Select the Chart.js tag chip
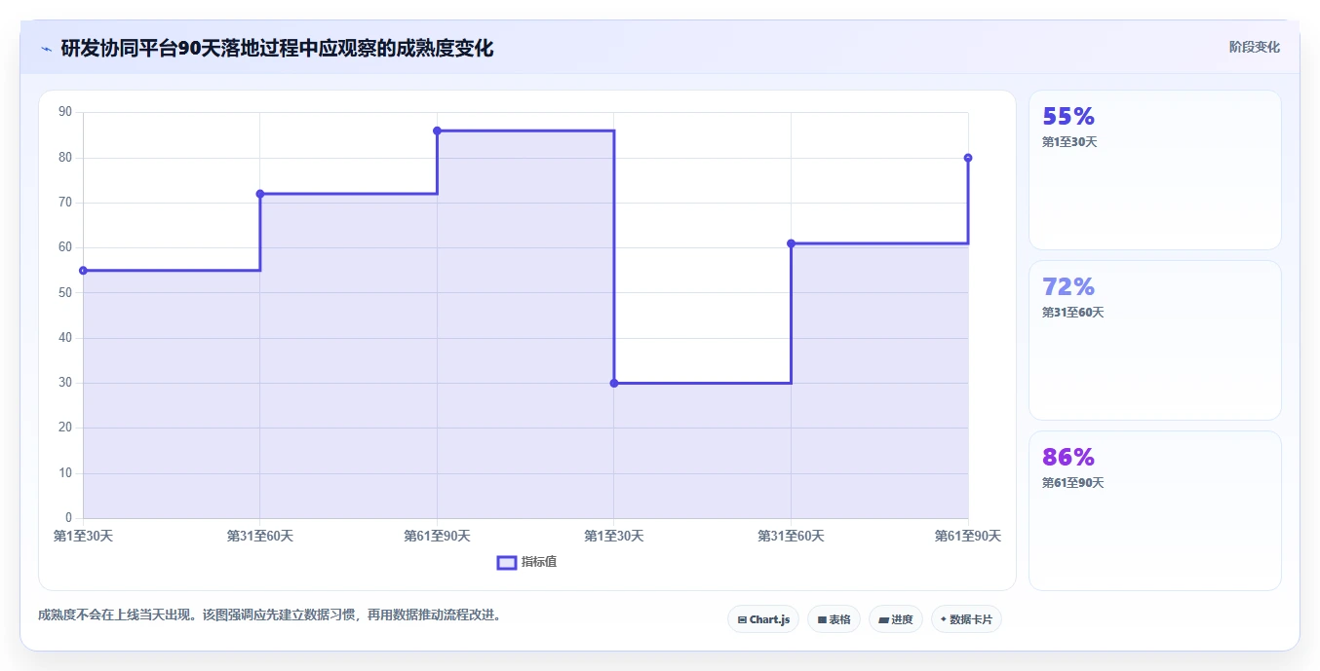Image resolution: width=1320 pixels, height=671 pixels. pyautogui.click(x=763, y=619)
